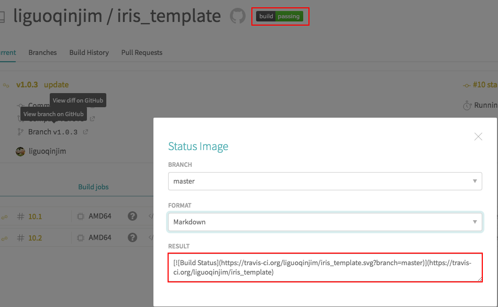Open the GitHub repository icon

(238, 16)
